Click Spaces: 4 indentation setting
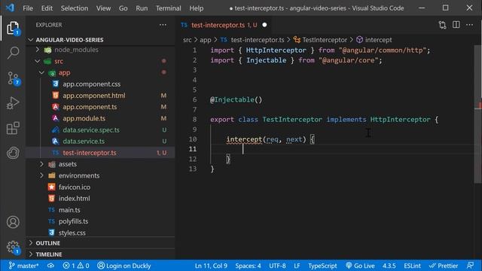The image size is (482, 271). [x=248, y=266]
